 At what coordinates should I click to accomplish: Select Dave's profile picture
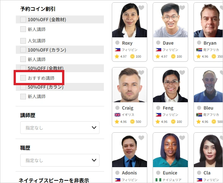pyautogui.click(x=170, y=21)
